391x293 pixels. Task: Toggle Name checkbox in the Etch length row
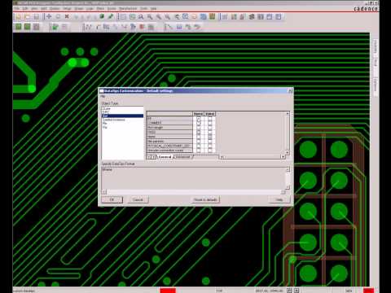pyautogui.click(x=199, y=128)
